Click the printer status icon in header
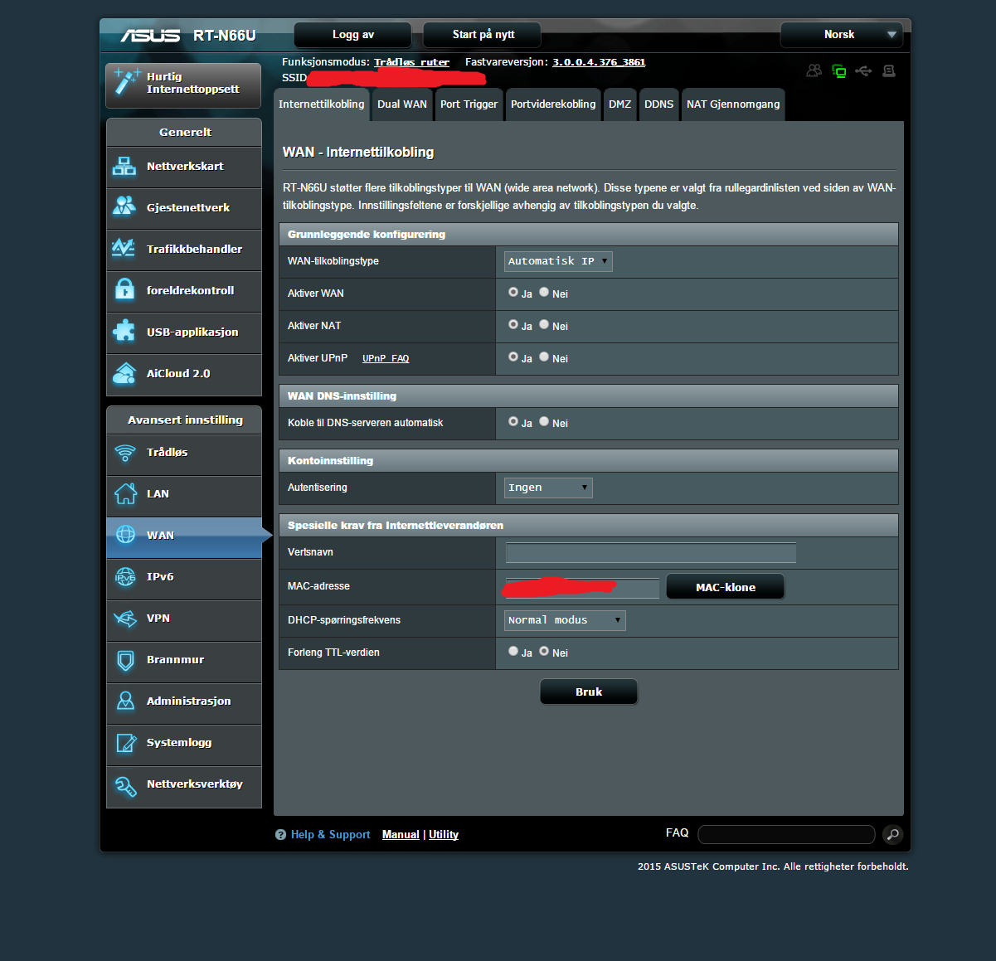The image size is (996, 961). point(889,71)
